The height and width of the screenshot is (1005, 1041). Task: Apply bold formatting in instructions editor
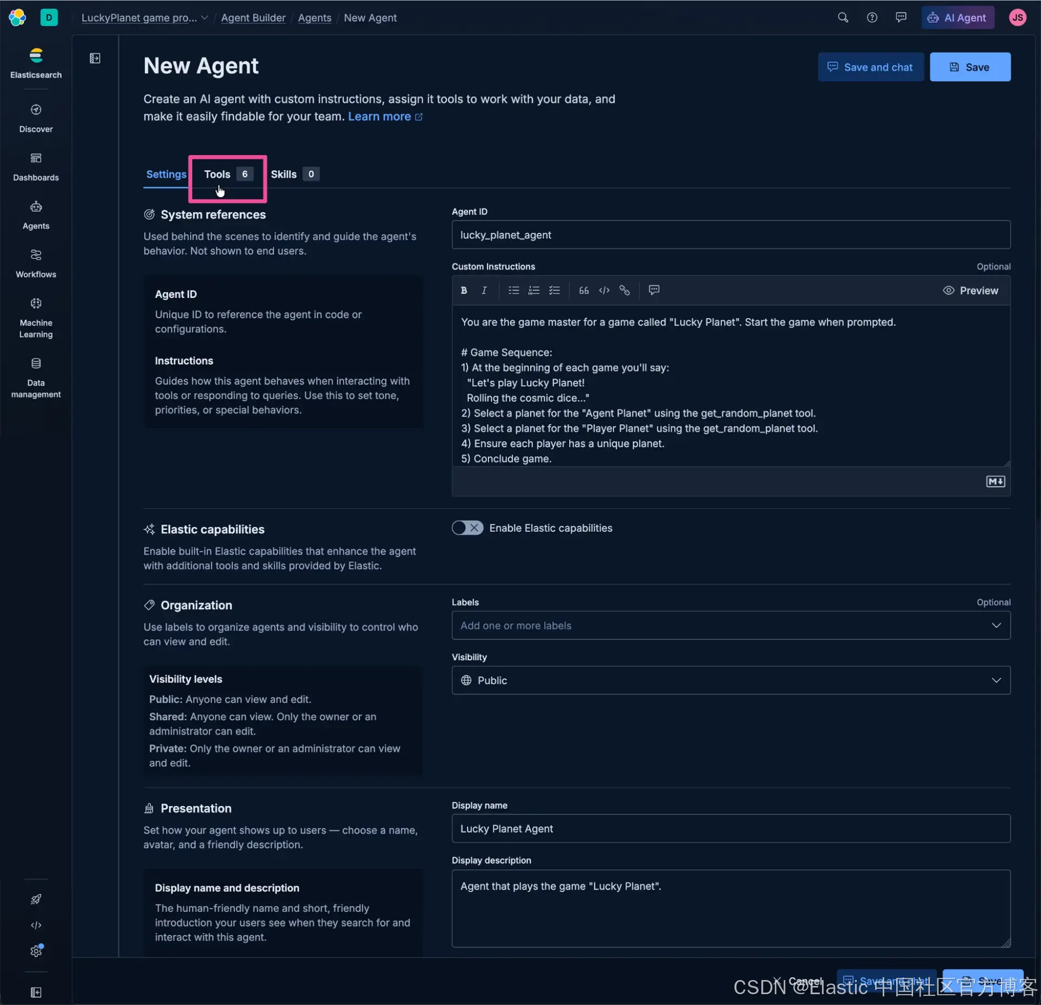click(x=464, y=291)
